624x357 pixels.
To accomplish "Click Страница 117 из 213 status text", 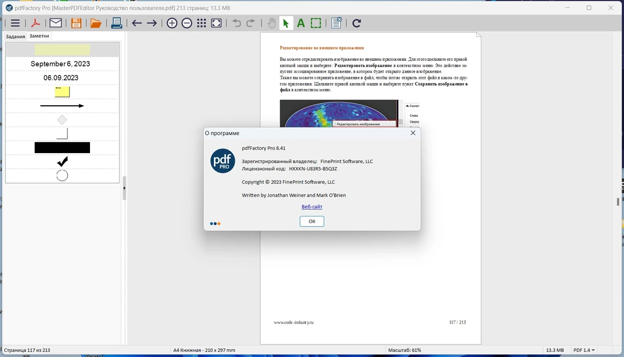I will pyautogui.click(x=27, y=350).
